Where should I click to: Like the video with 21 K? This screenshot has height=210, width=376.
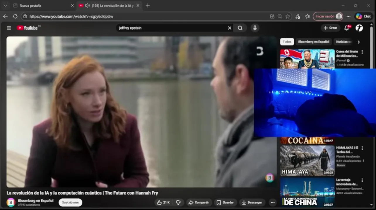click(x=163, y=202)
